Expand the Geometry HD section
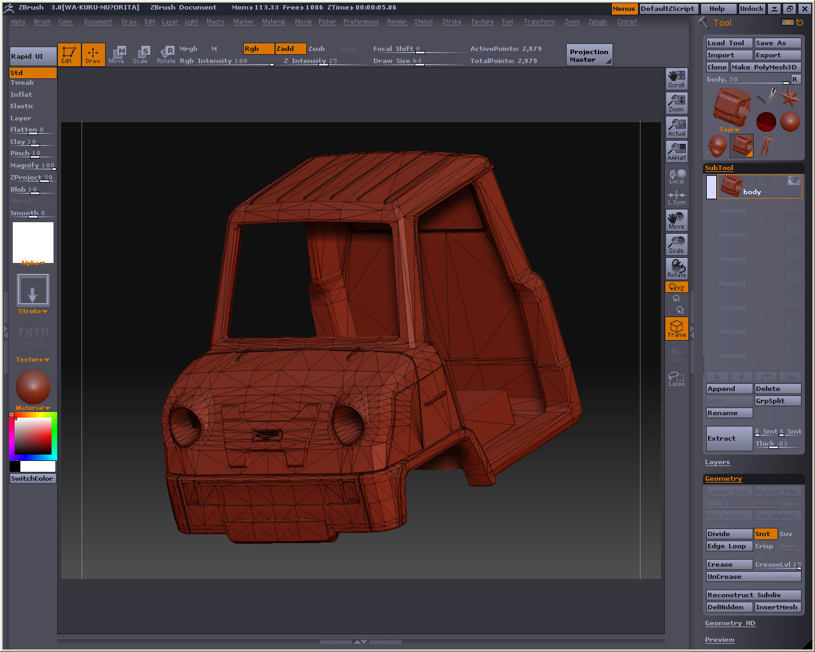Viewport: 815px width, 652px height. pyautogui.click(x=730, y=623)
